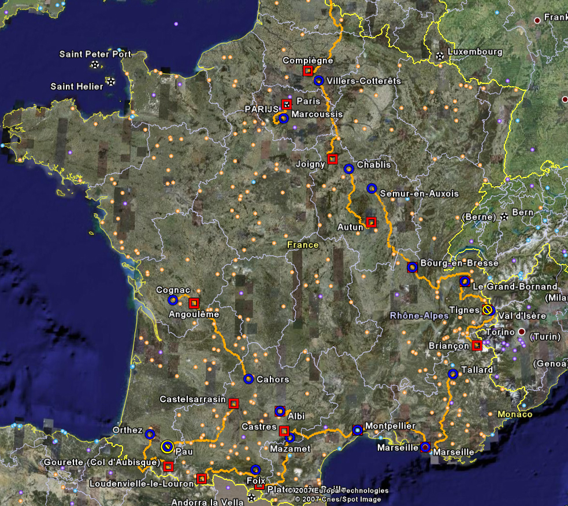Click the Loudenvielle-le-Louron label
The height and width of the screenshot is (506, 568).
pyautogui.click(x=142, y=483)
